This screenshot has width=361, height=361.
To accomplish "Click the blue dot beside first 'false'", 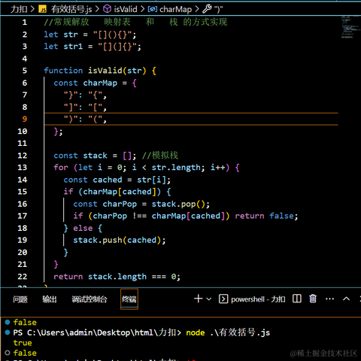I will [x=8, y=322].
